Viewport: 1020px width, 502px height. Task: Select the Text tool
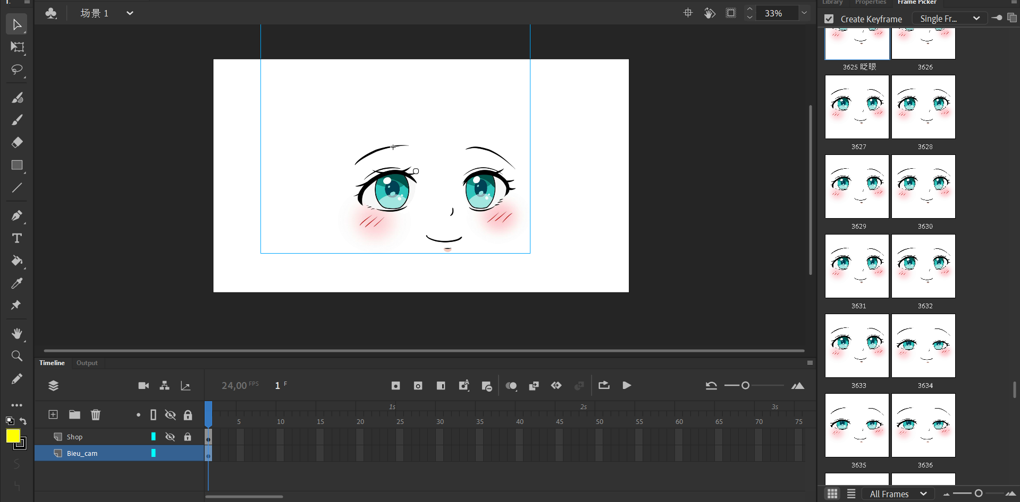pyautogui.click(x=17, y=238)
